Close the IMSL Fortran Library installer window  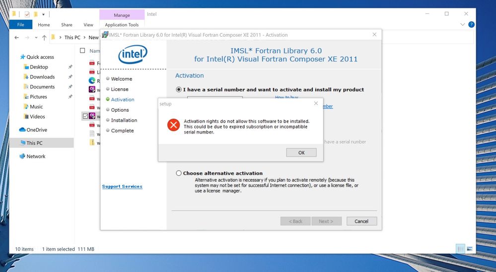pos(374,34)
